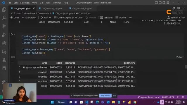
Task: Open notebook settings gear icon
Action: coord(174,8)
